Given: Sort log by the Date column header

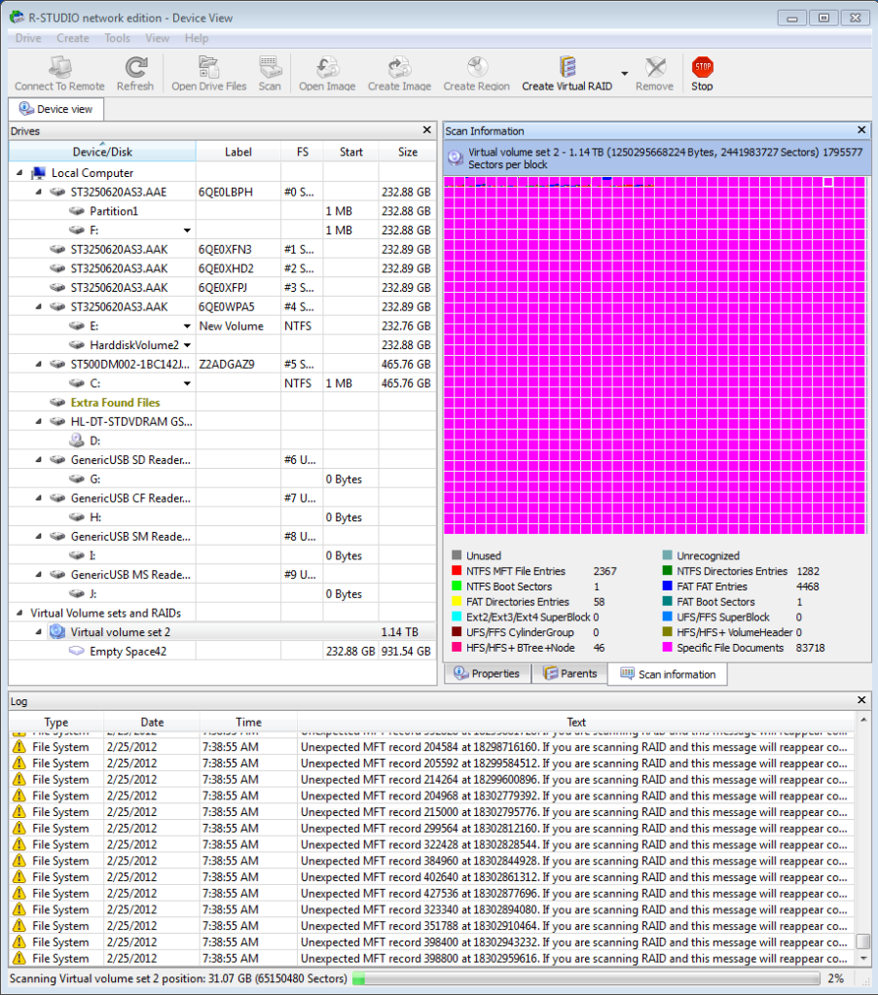Looking at the screenshot, I should coord(152,722).
